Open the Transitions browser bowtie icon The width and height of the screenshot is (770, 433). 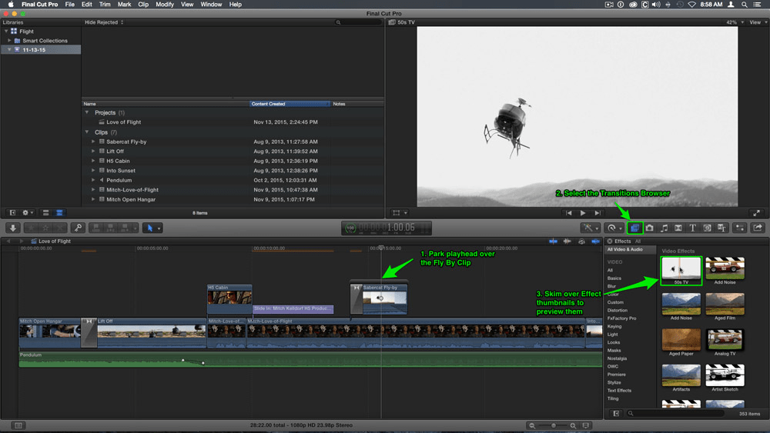pos(678,228)
